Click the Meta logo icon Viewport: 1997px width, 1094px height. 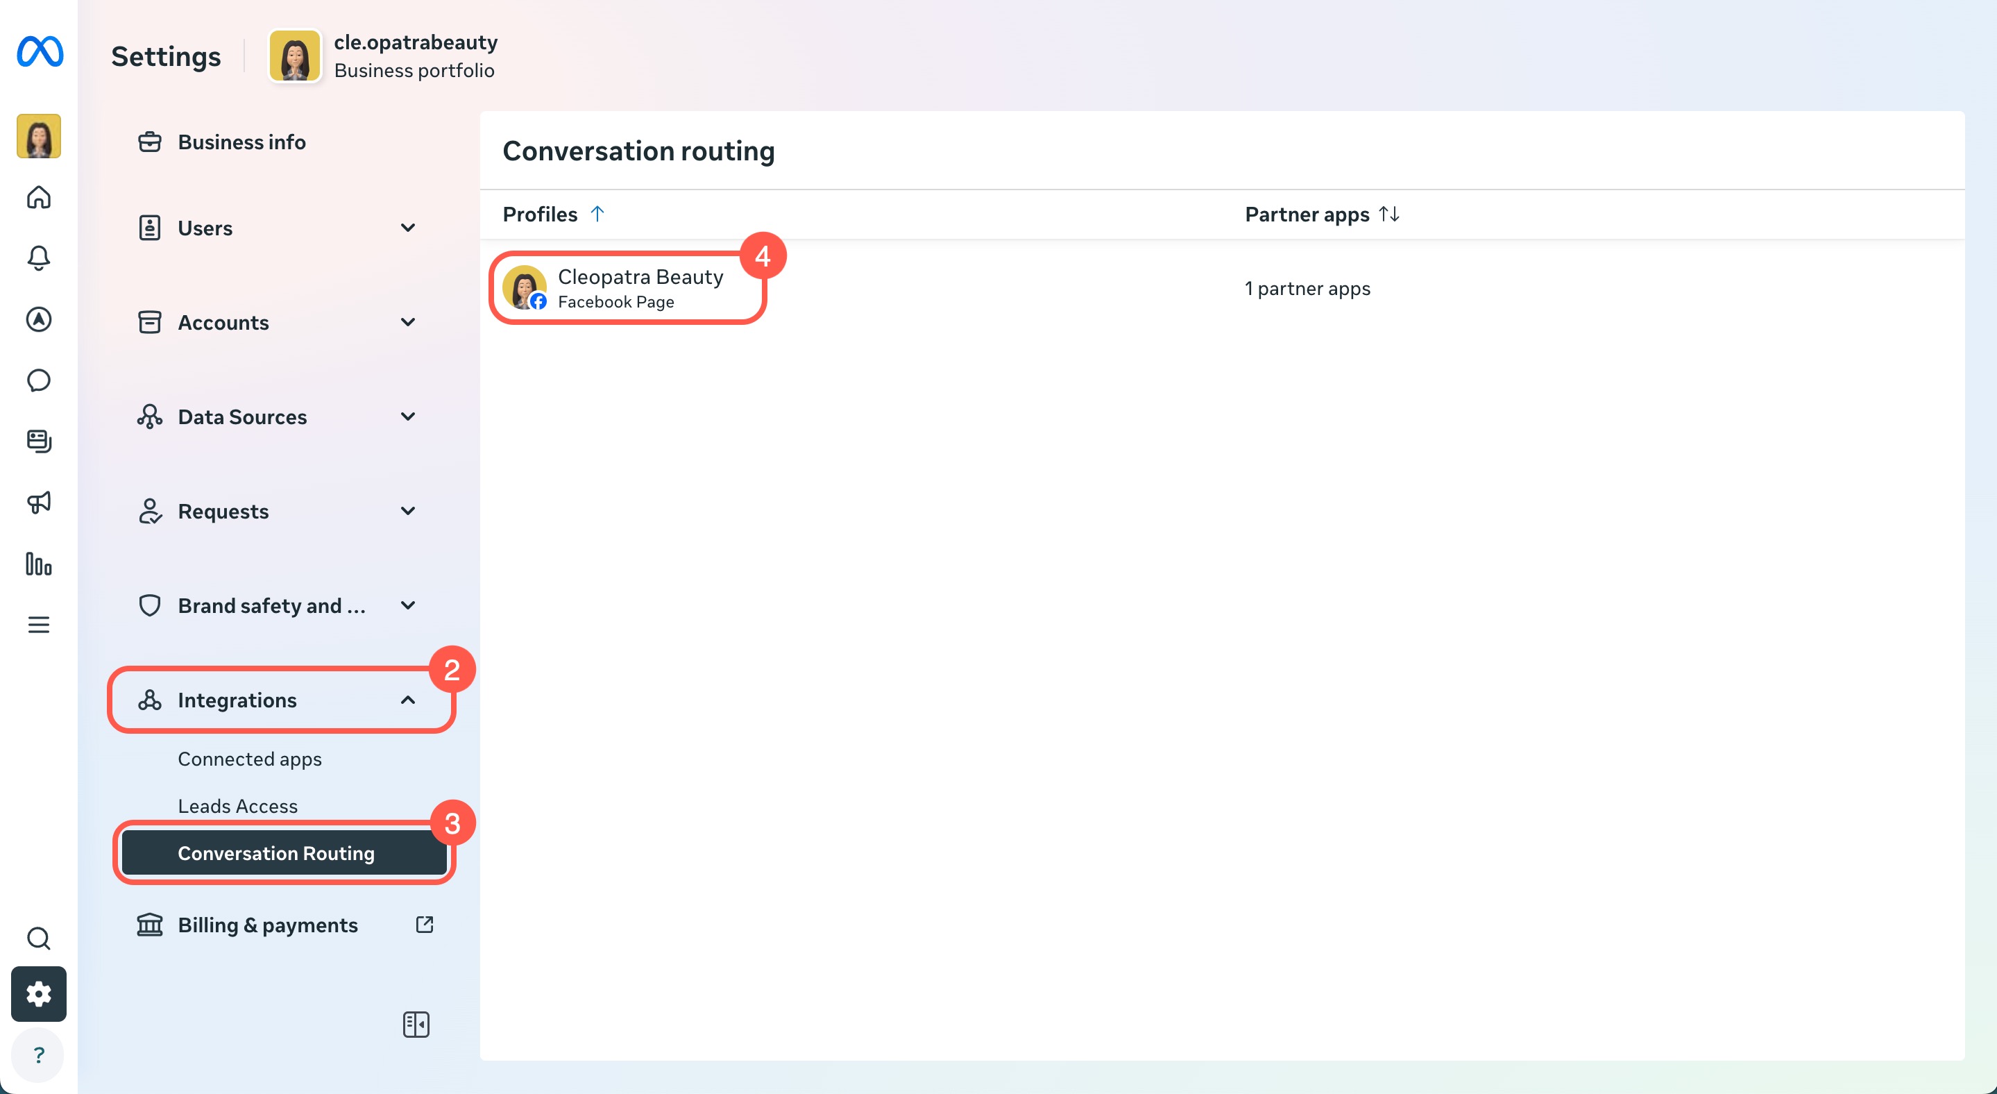(x=40, y=52)
